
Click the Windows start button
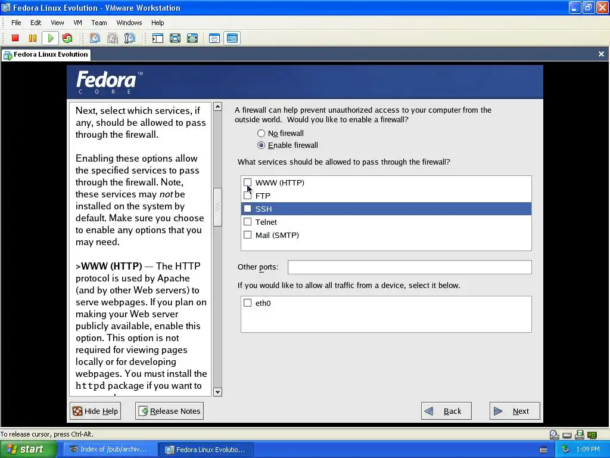[x=28, y=450]
